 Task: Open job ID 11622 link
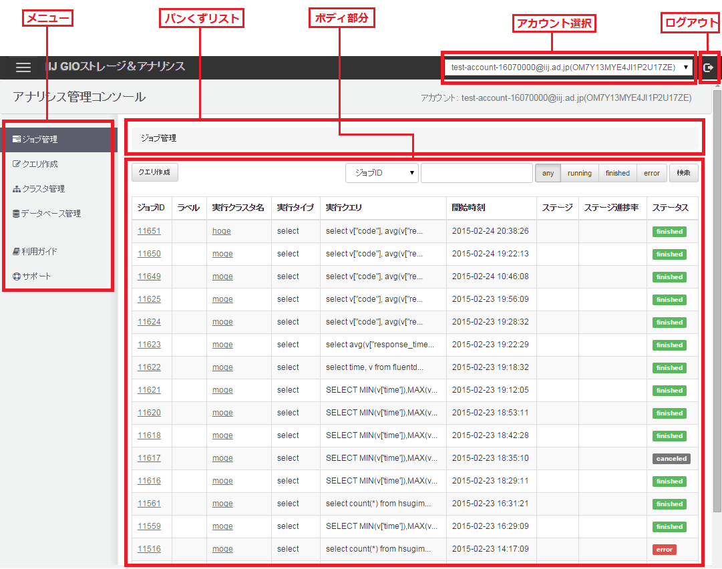(x=149, y=367)
